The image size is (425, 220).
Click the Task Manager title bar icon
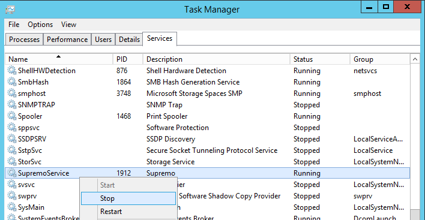click(10, 10)
